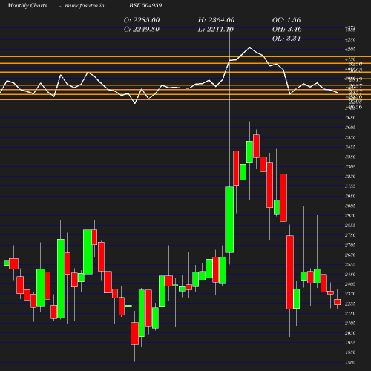Select the 4280 price axis label
Screen dimensions: 371x371
point(350,39)
